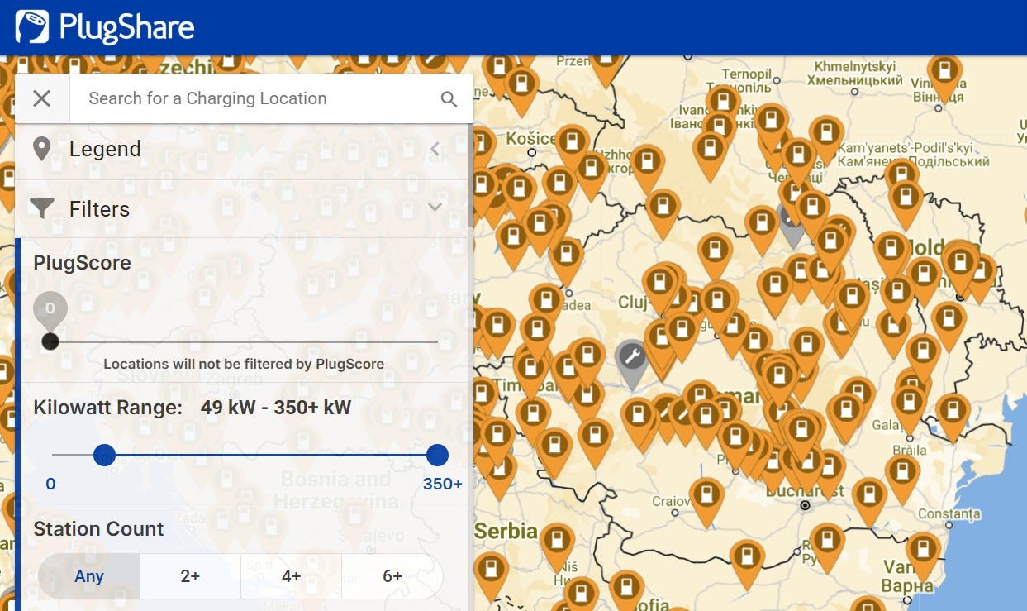Screen dimensions: 1027x611
Task: Close the search panel with the X icon
Action: [42, 98]
